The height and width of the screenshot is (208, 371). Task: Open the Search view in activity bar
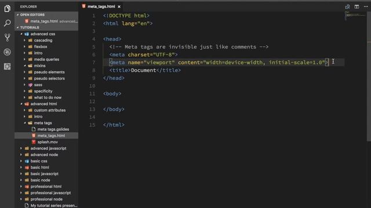click(7, 23)
